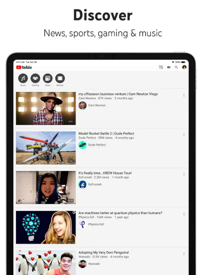Open title 'Model Rocket Battle 2 | Dude Perfect'

pyautogui.click(x=106, y=133)
